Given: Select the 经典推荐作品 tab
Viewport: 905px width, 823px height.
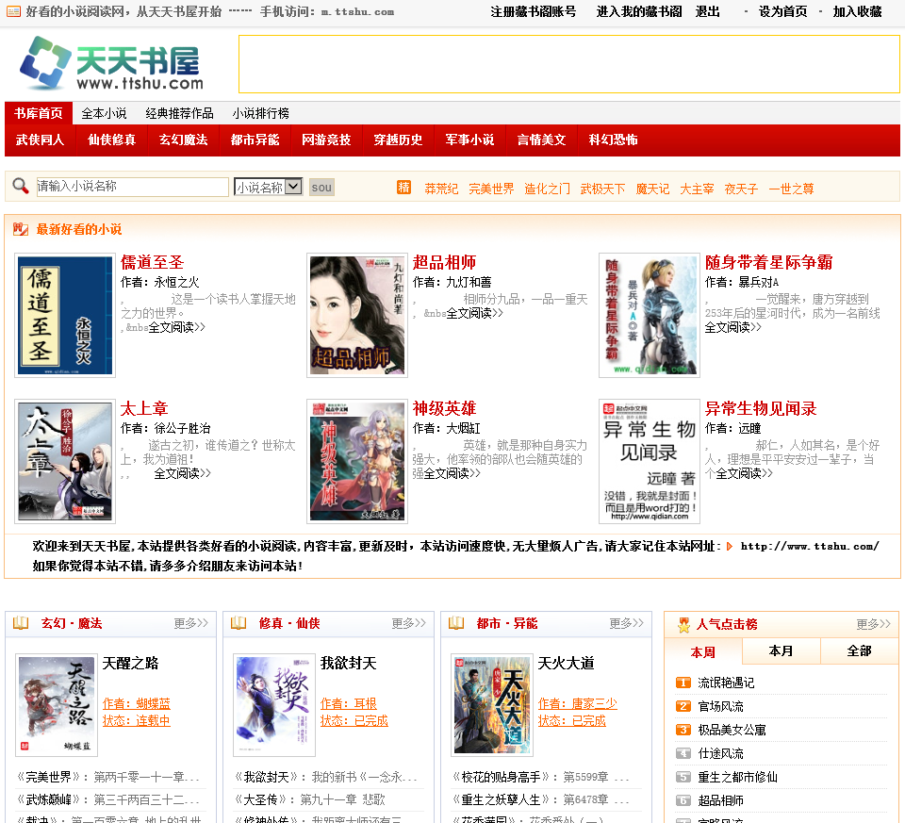Looking at the screenshot, I should [179, 113].
